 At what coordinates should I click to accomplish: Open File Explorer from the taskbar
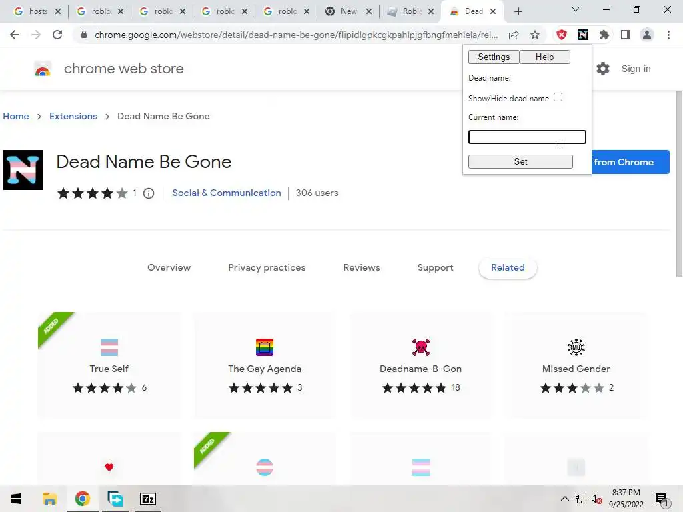tap(49, 499)
